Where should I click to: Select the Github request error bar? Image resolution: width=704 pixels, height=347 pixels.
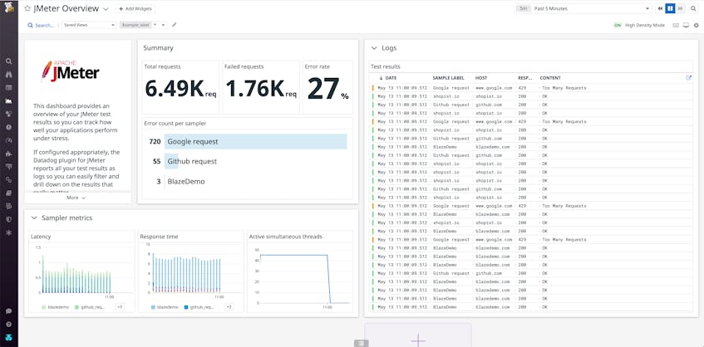(x=171, y=161)
